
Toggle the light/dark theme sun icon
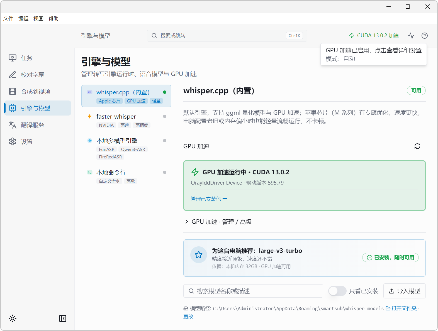13,318
